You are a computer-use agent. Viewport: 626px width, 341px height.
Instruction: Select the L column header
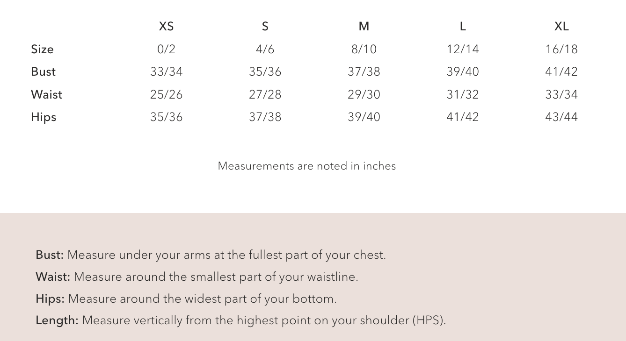click(x=463, y=27)
